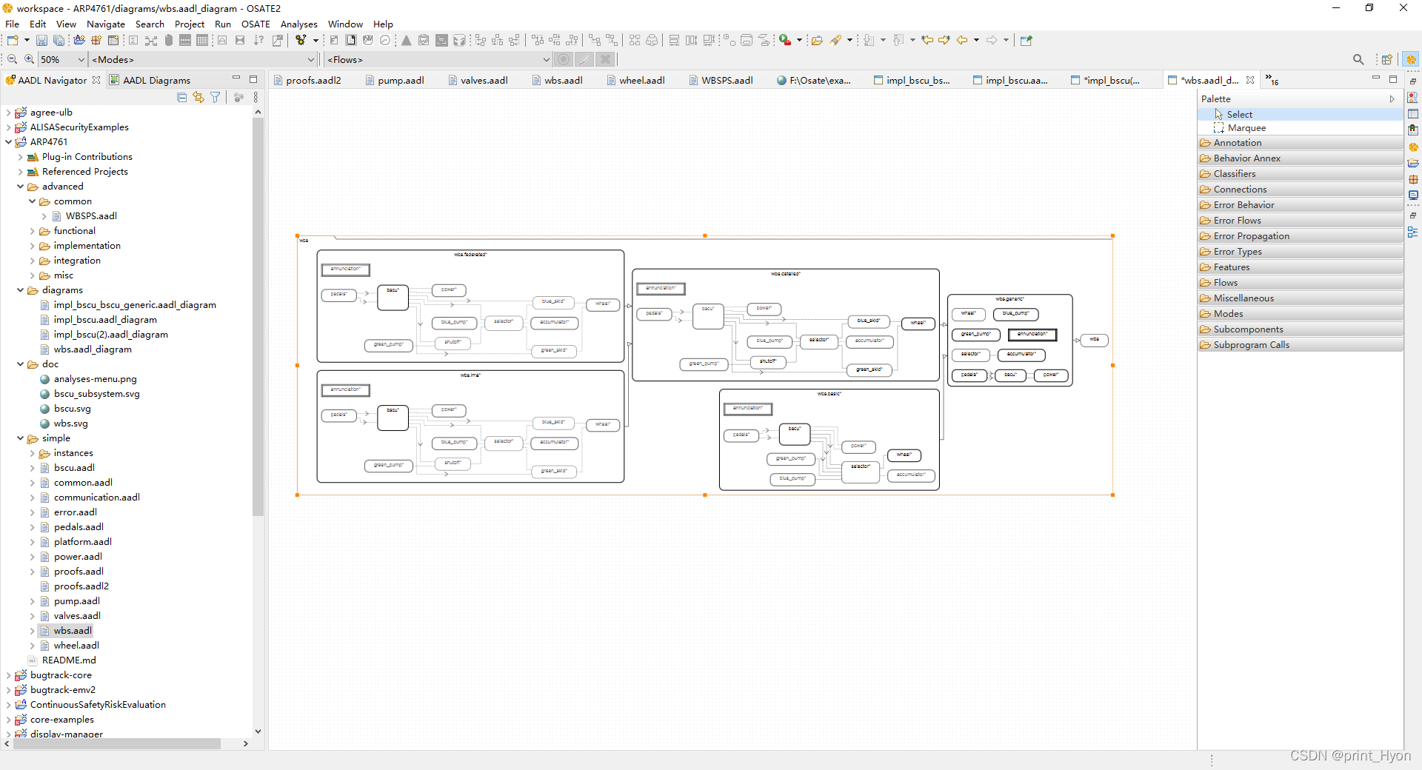1422x770 pixels.
Task: Collapse the ARP4761 project node
Action: (x=8, y=141)
